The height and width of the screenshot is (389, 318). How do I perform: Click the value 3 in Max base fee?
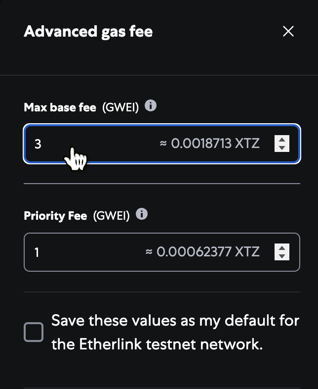(x=38, y=144)
